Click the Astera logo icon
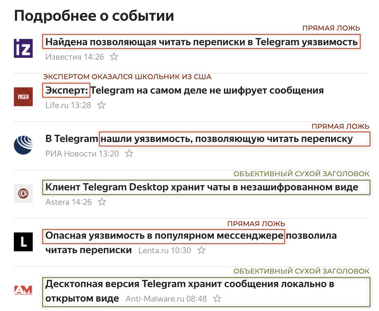Viewport: 379px width, 311px height. (x=23, y=194)
